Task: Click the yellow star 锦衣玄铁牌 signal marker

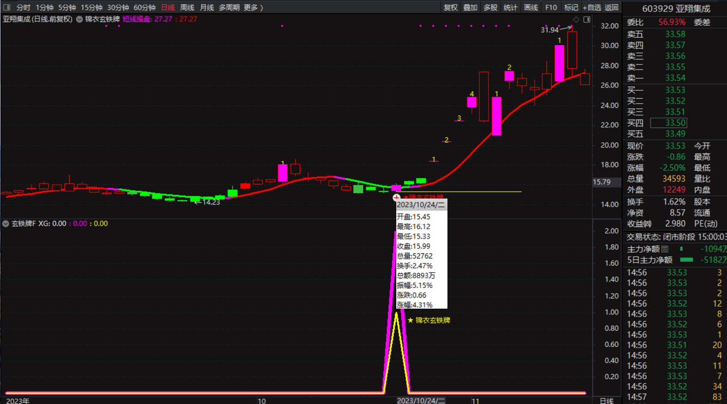Action: (410, 320)
